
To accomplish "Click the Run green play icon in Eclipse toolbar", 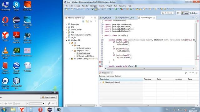I will pyautogui.click(x=116, y=9).
